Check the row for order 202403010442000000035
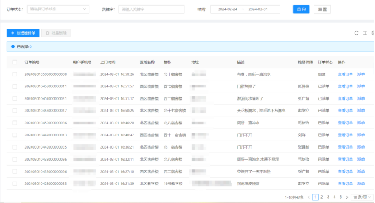 tap(14, 147)
